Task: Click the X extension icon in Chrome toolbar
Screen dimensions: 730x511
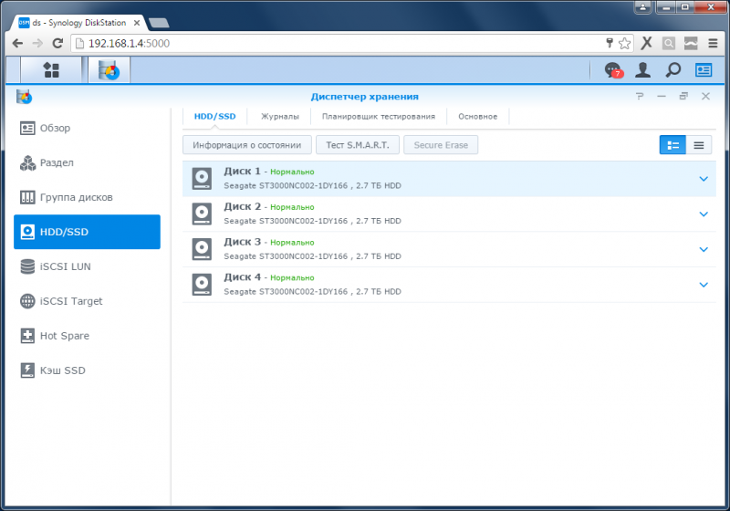Action: (x=646, y=43)
